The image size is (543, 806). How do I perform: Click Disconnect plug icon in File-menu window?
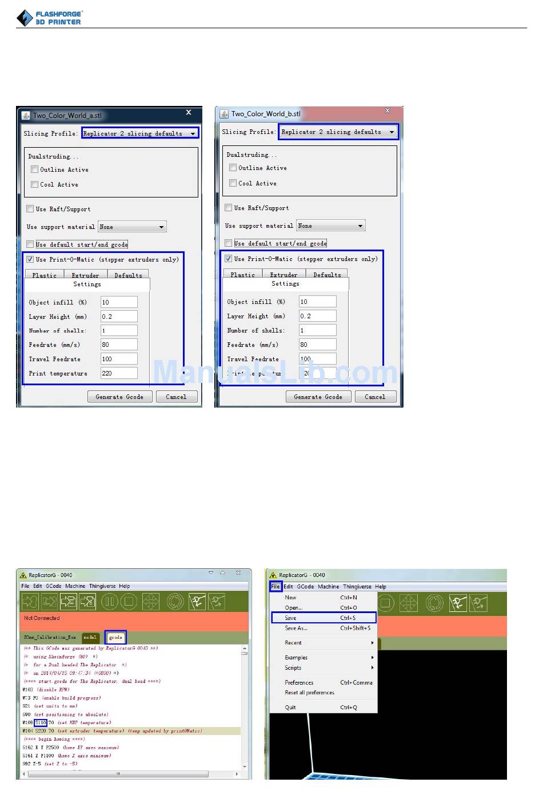click(478, 603)
